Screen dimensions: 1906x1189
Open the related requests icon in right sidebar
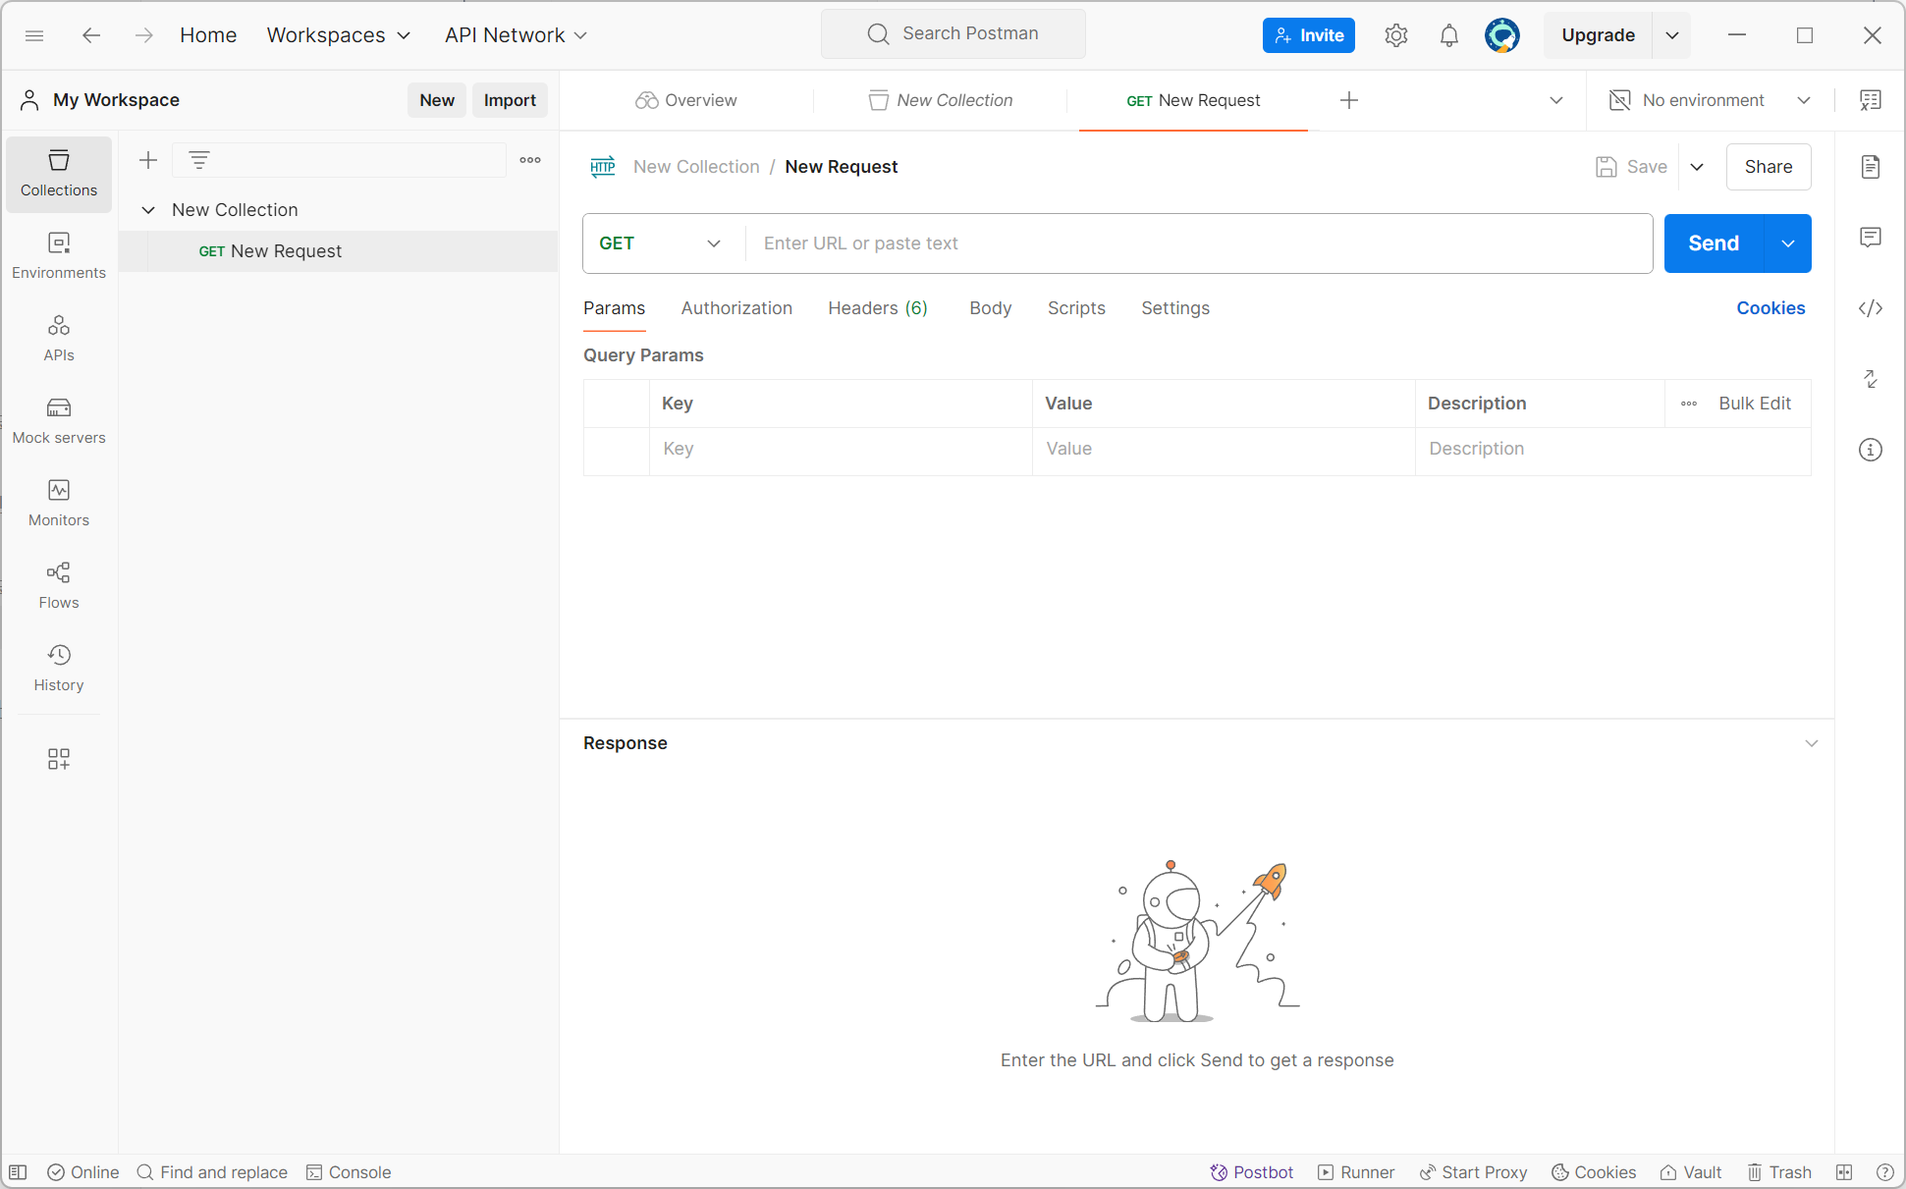(1871, 379)
